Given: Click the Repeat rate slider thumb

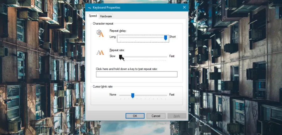Looking at the screenshot, I should (121, 57).
